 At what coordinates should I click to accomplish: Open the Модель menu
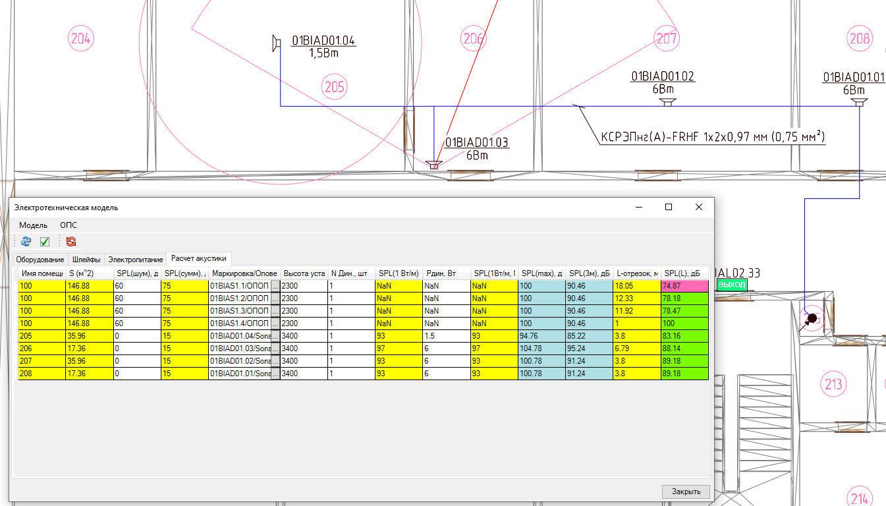click(33, 225)
